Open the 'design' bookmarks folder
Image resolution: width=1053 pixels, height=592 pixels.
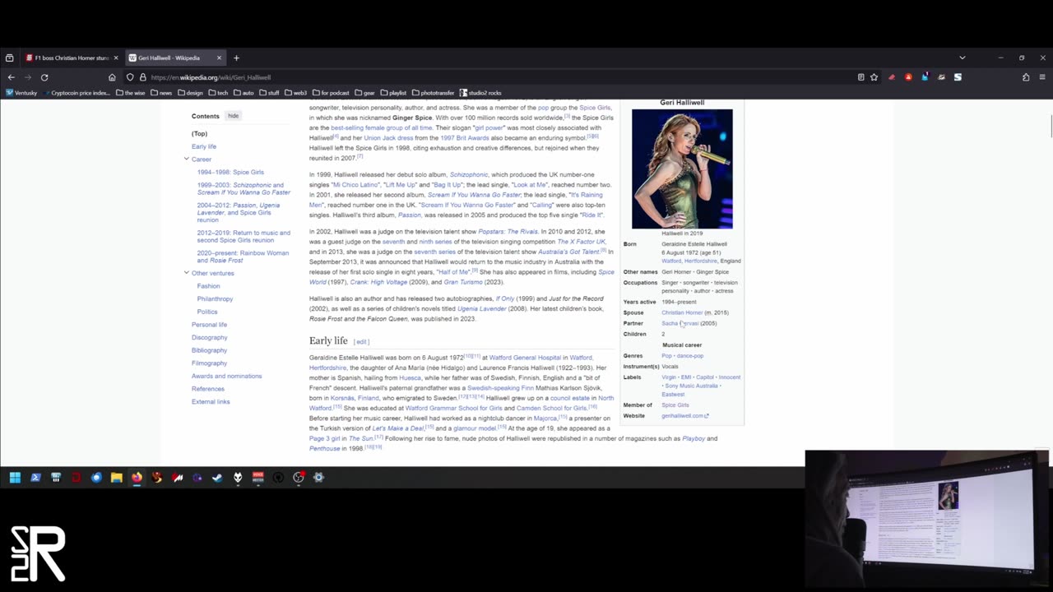pyautogui.click(x=190, y=93)
